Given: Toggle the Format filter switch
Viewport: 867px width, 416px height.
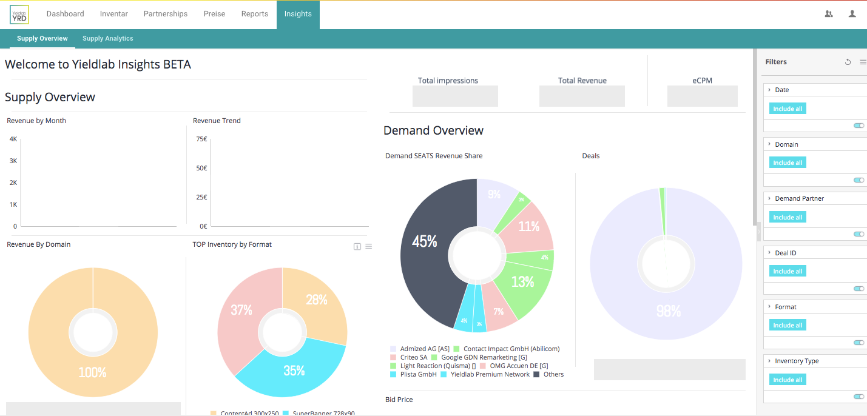Looking at the screenshot, I should tap(859, 343).
